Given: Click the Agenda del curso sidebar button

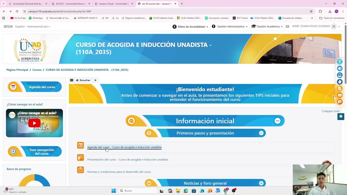Looking at the screenshot, I should tap(35, 87).
